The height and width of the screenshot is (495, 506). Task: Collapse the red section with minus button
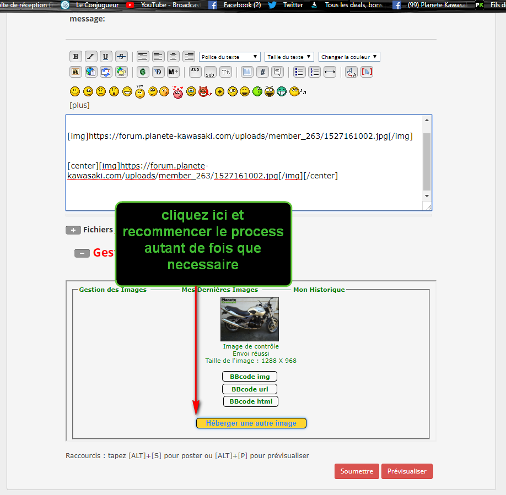coord(82,253)
